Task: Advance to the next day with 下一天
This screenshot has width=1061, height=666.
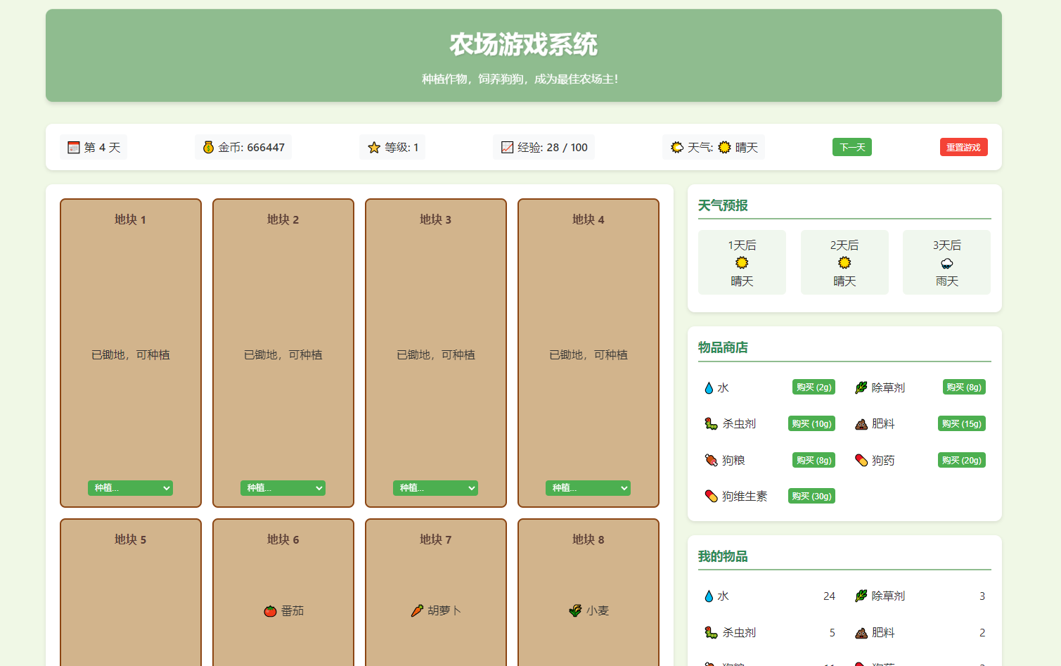Action: [851, 147]
